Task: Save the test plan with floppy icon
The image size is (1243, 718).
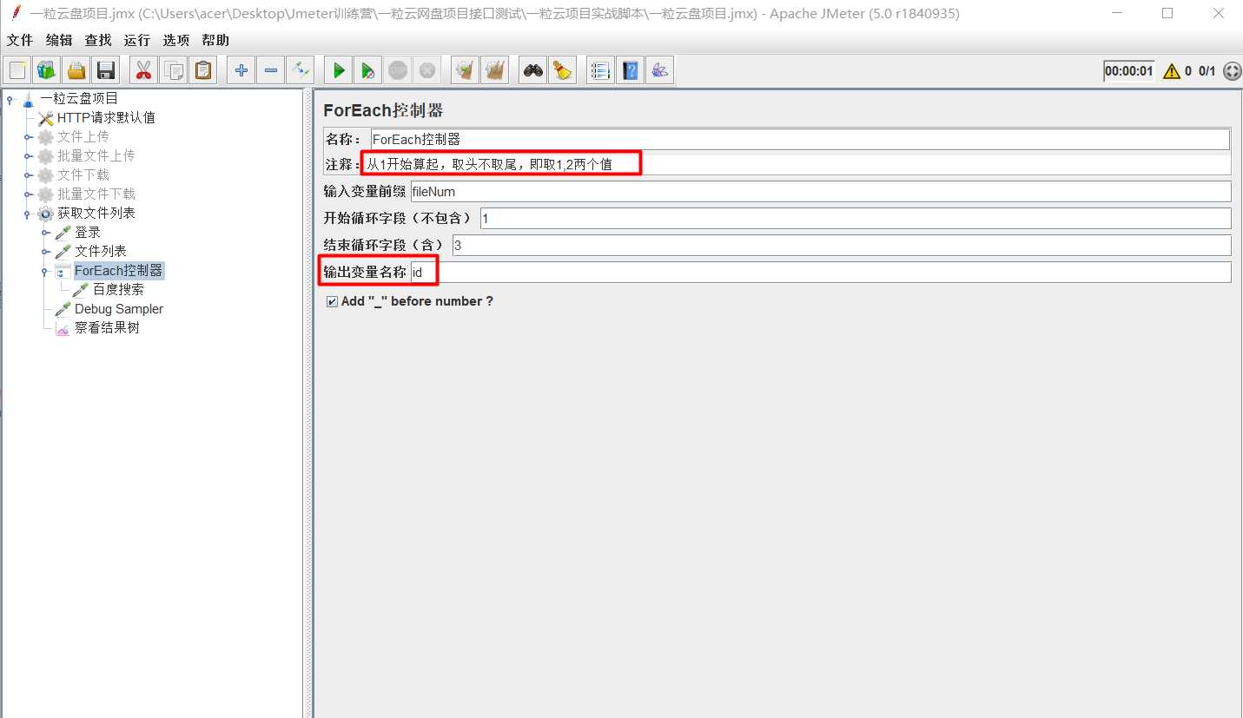Action: [x=106, y=70]
